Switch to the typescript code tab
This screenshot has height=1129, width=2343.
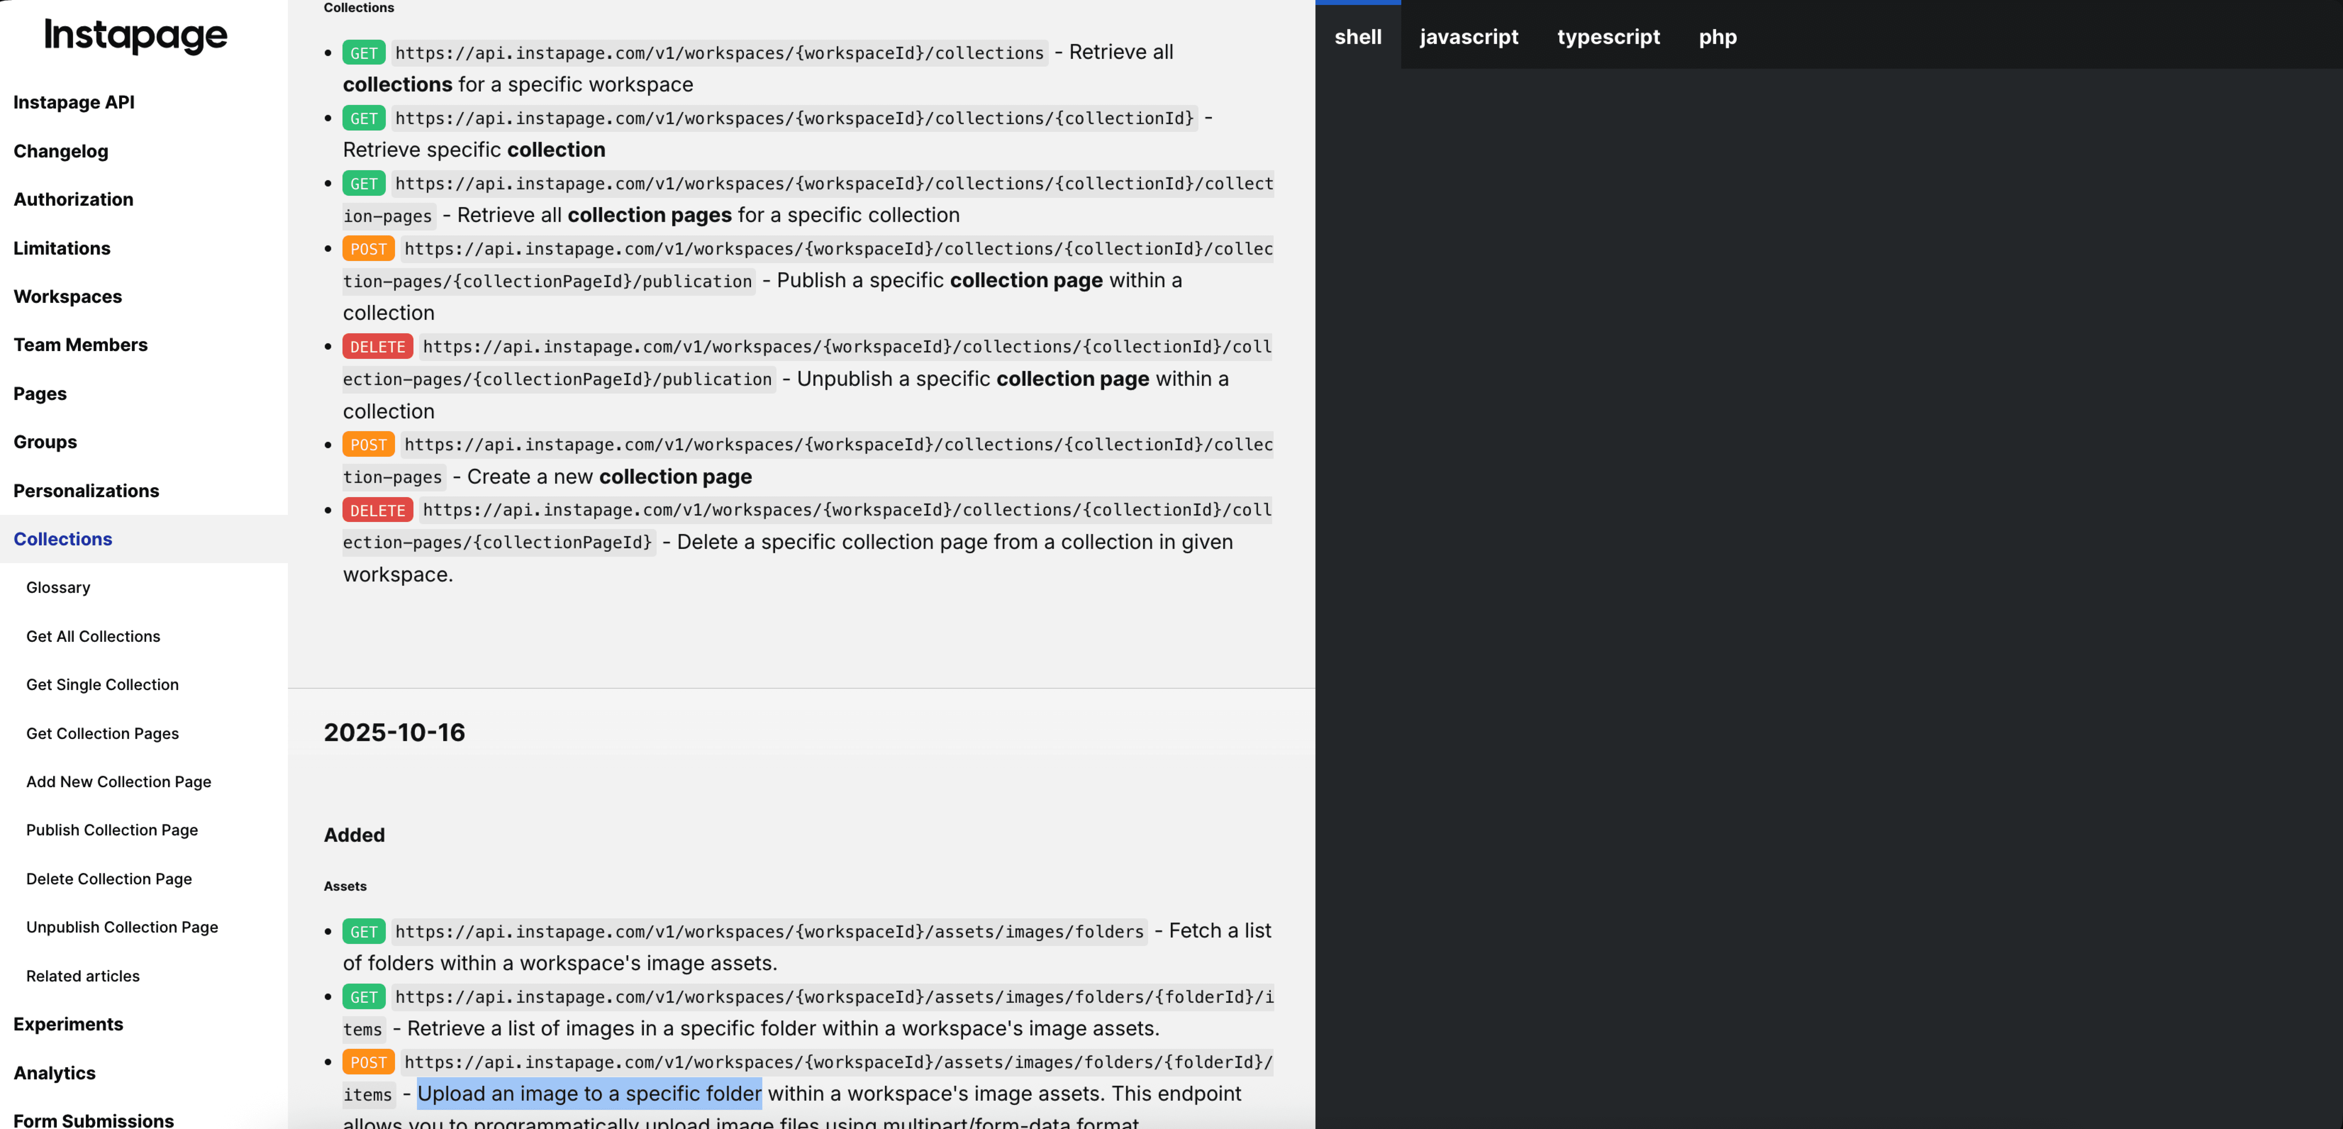1608,37
